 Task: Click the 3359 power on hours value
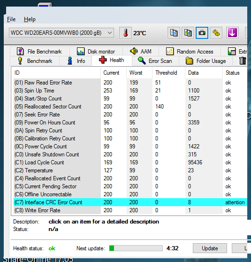(x=194, y=123)
